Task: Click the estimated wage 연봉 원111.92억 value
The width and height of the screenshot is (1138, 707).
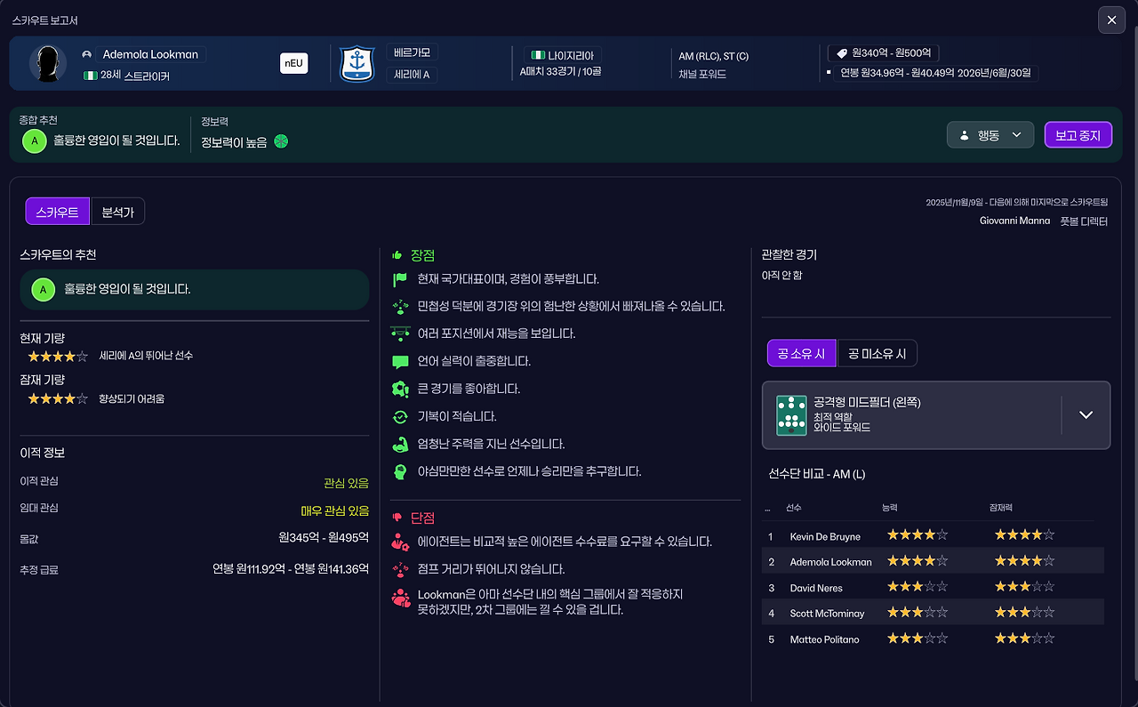Action: [x=291, y=569]
